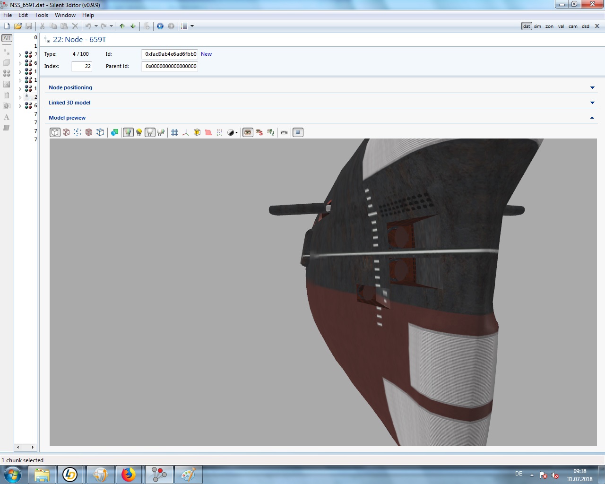Show the XYZ axes gizmo
Viewport: 605px width, 484px height.
[x=185, y=132]
